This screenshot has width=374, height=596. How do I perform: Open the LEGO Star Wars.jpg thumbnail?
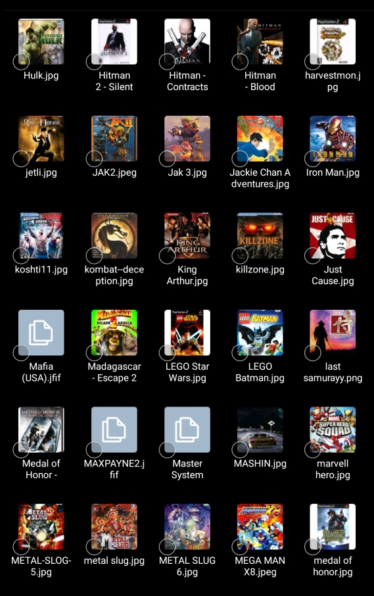[x=187, y=333]
